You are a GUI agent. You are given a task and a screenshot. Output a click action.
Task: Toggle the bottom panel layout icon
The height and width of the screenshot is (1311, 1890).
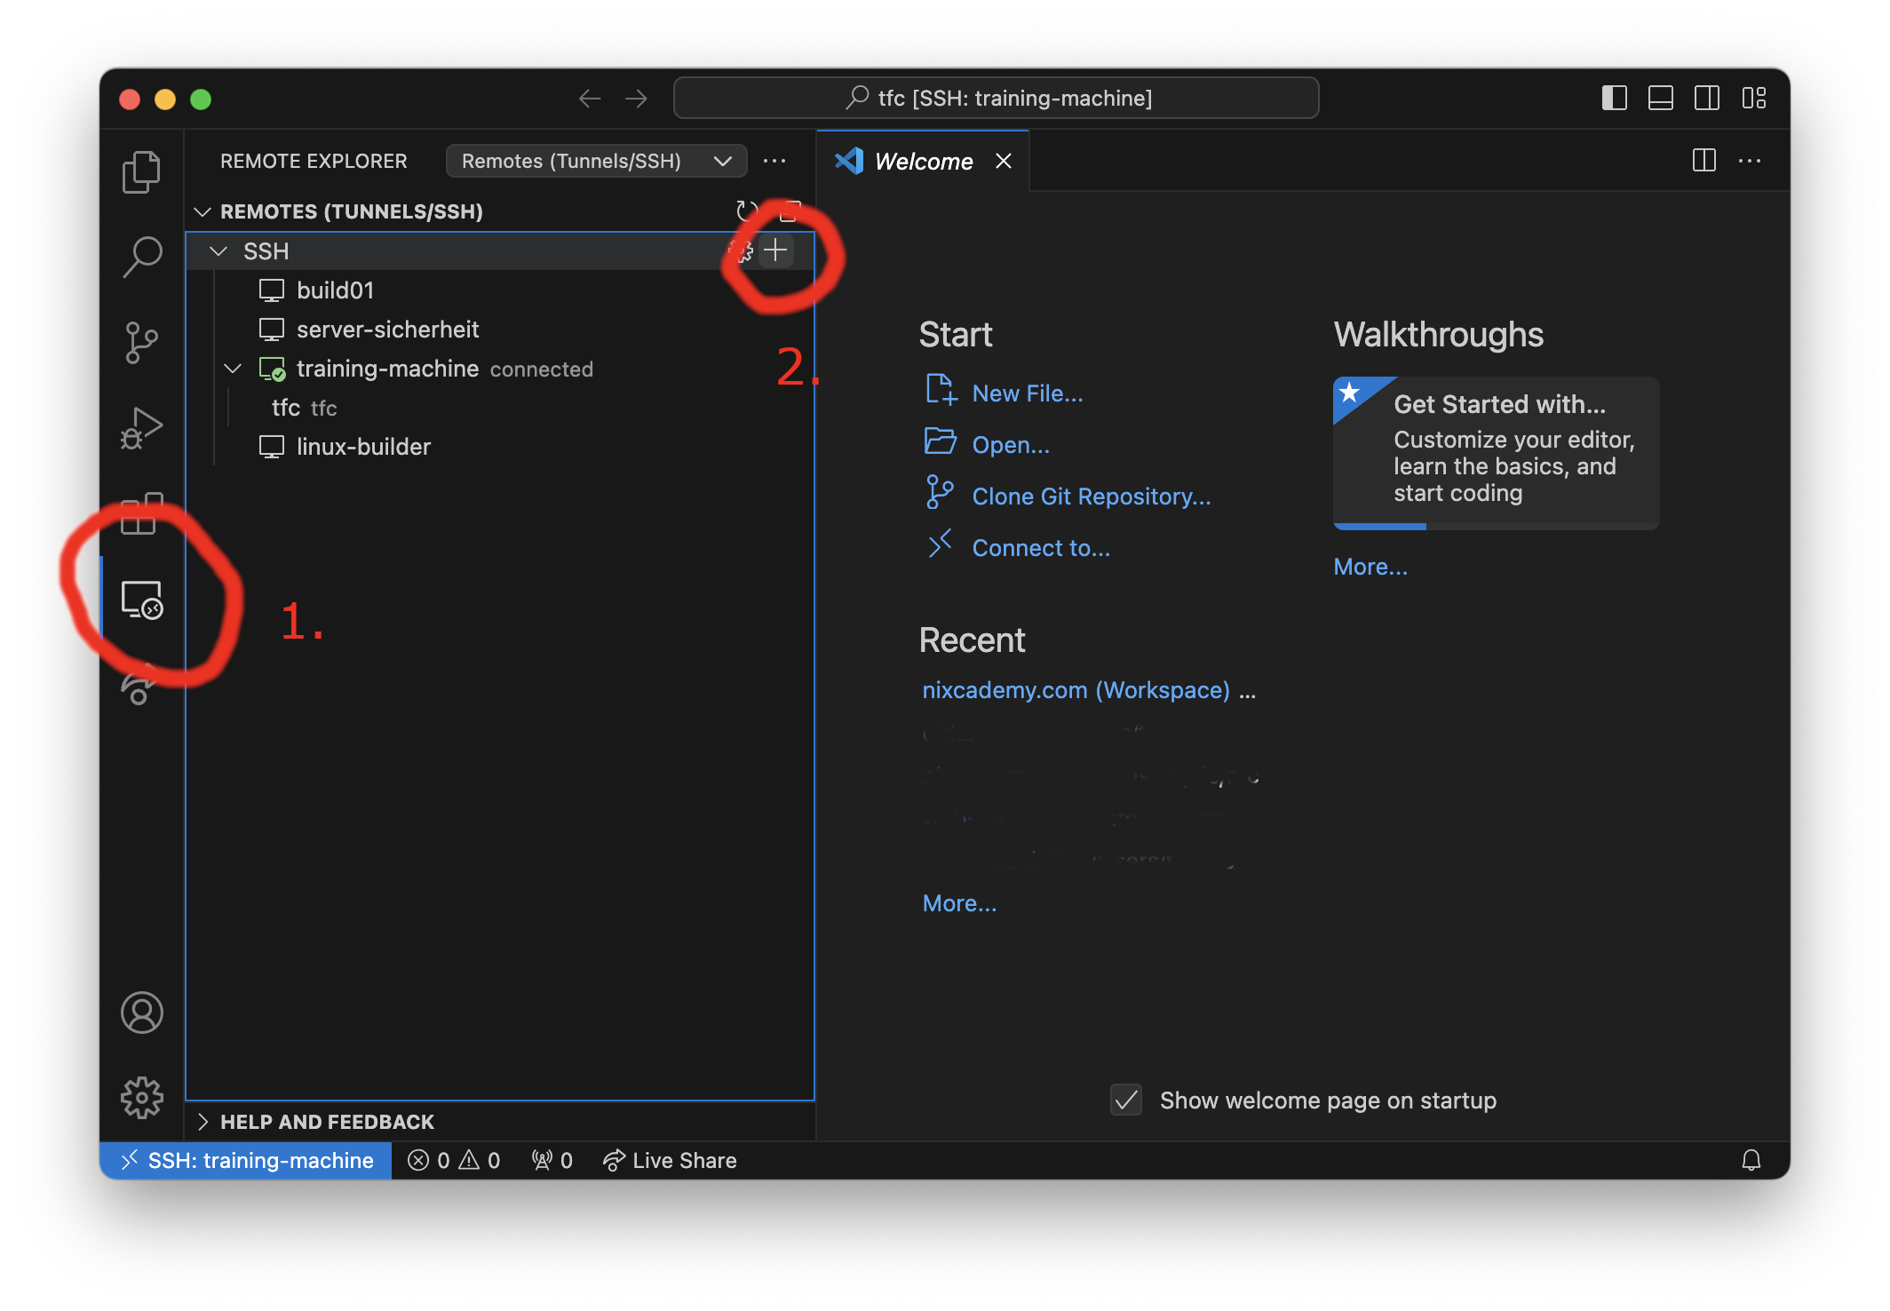1660,98
